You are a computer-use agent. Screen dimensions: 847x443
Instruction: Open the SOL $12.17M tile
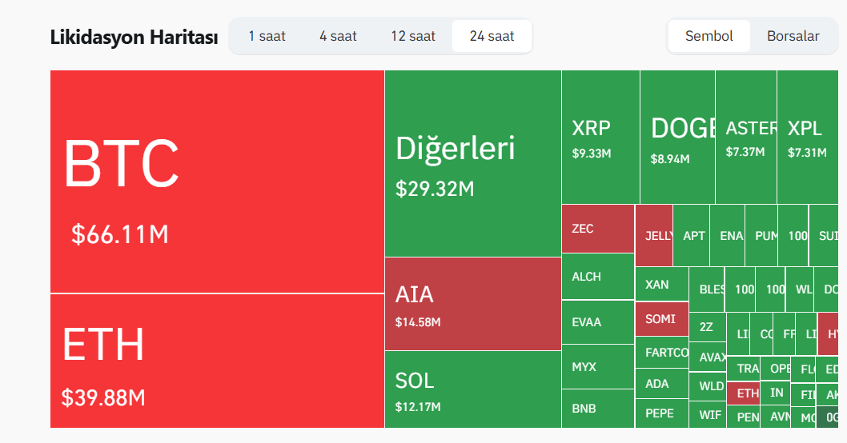472,389
